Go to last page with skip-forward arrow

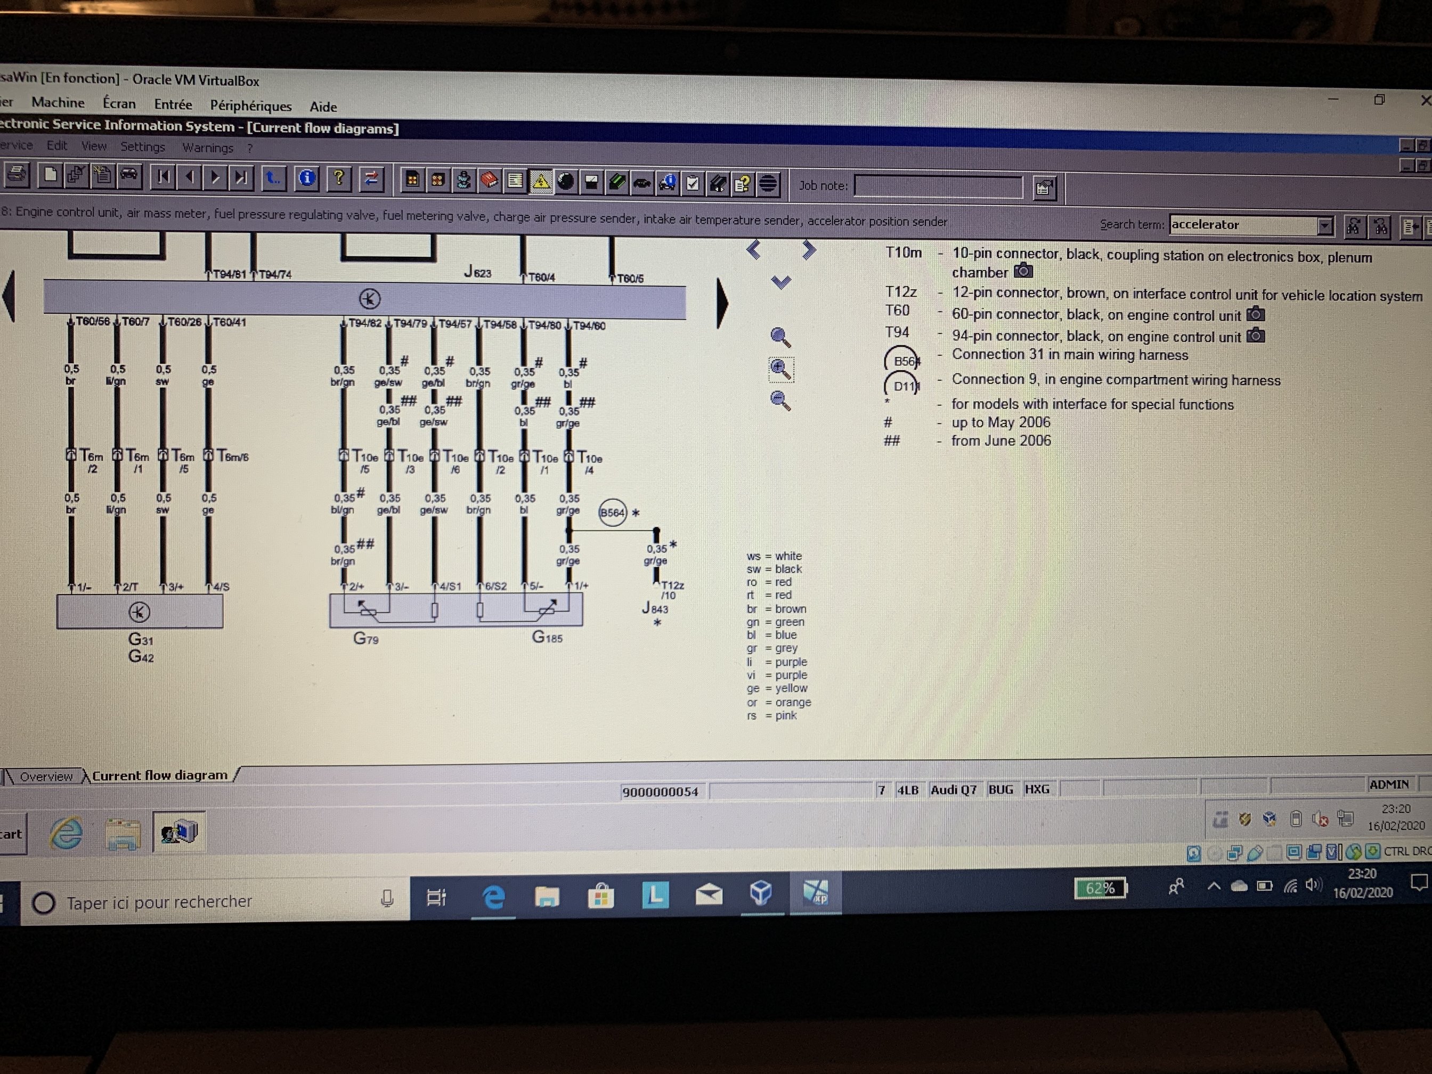pos(241,177)
